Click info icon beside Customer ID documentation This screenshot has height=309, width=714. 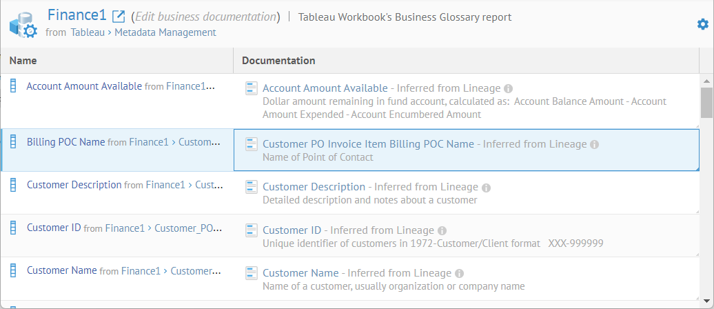coord(442,230)
